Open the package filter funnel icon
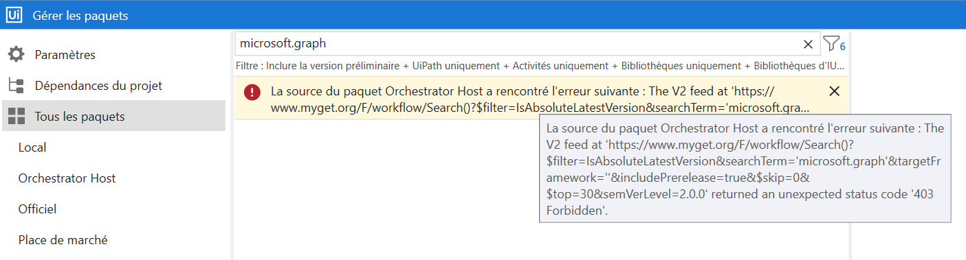 coord(831,43)
